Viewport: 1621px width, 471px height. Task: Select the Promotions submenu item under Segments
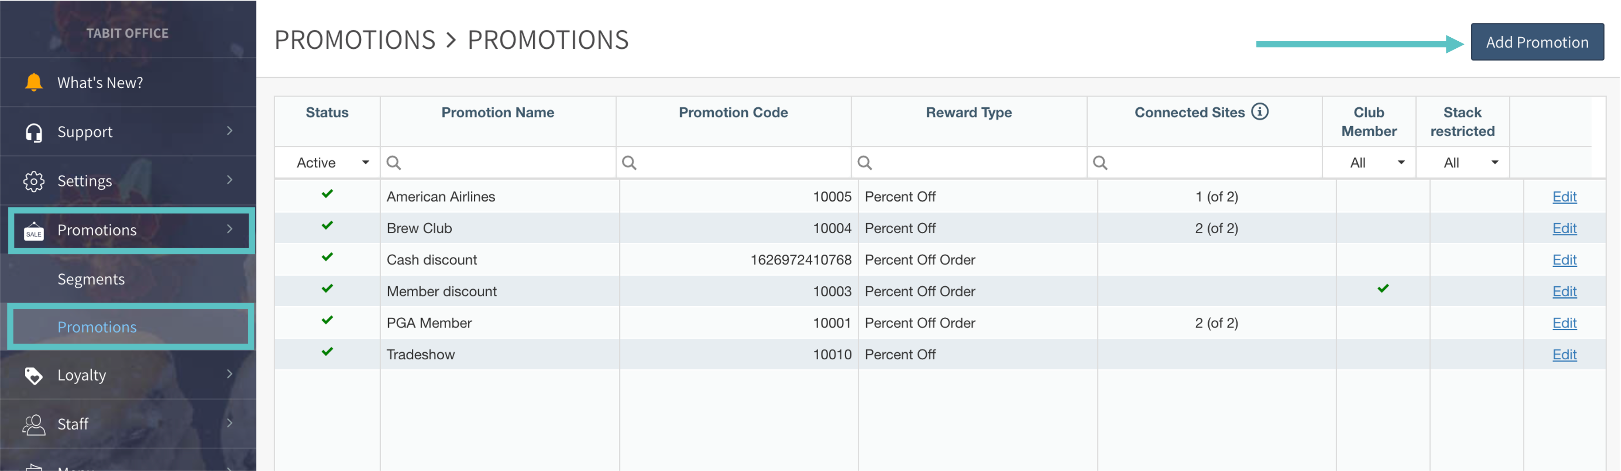[x=97, y=327]
